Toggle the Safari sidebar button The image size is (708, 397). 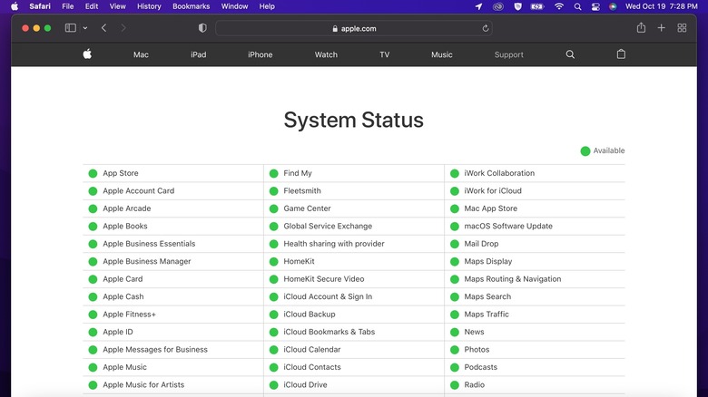pos(71,28)
